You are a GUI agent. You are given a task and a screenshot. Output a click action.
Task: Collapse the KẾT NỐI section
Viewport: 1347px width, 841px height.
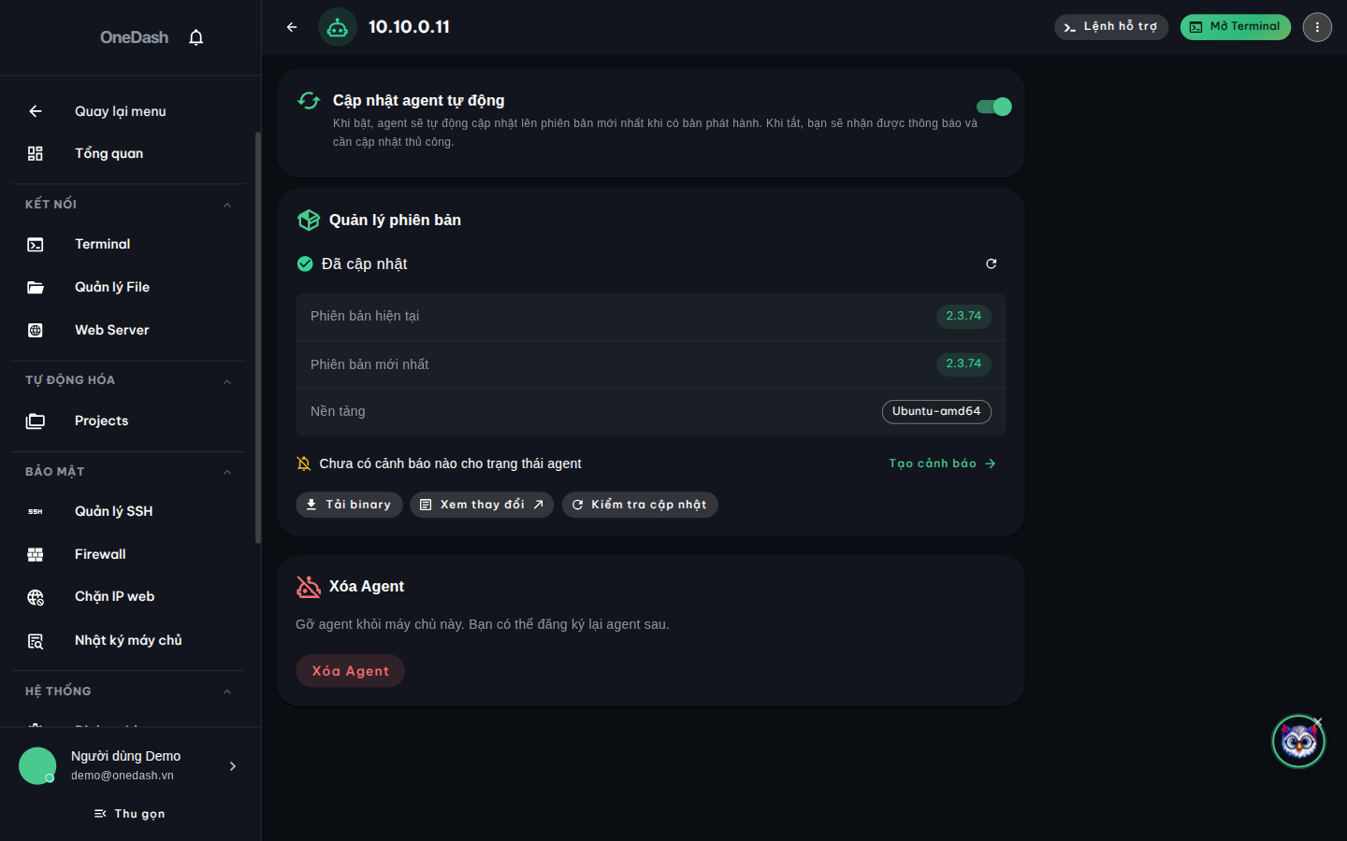click(x=227, y=205)
